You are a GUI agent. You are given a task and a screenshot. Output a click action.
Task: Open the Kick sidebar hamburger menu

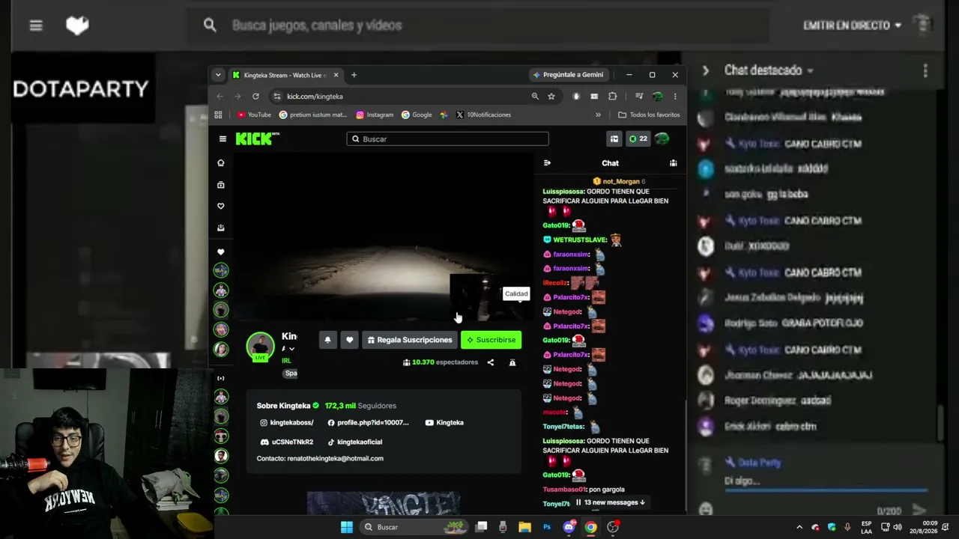pos(223,138)
